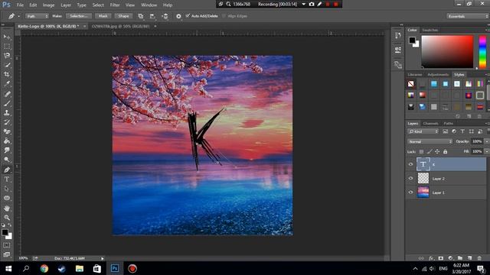Open path arrangement icon in options bar
The width and height of the screenshot is (490, 275).
coord(165,16)
